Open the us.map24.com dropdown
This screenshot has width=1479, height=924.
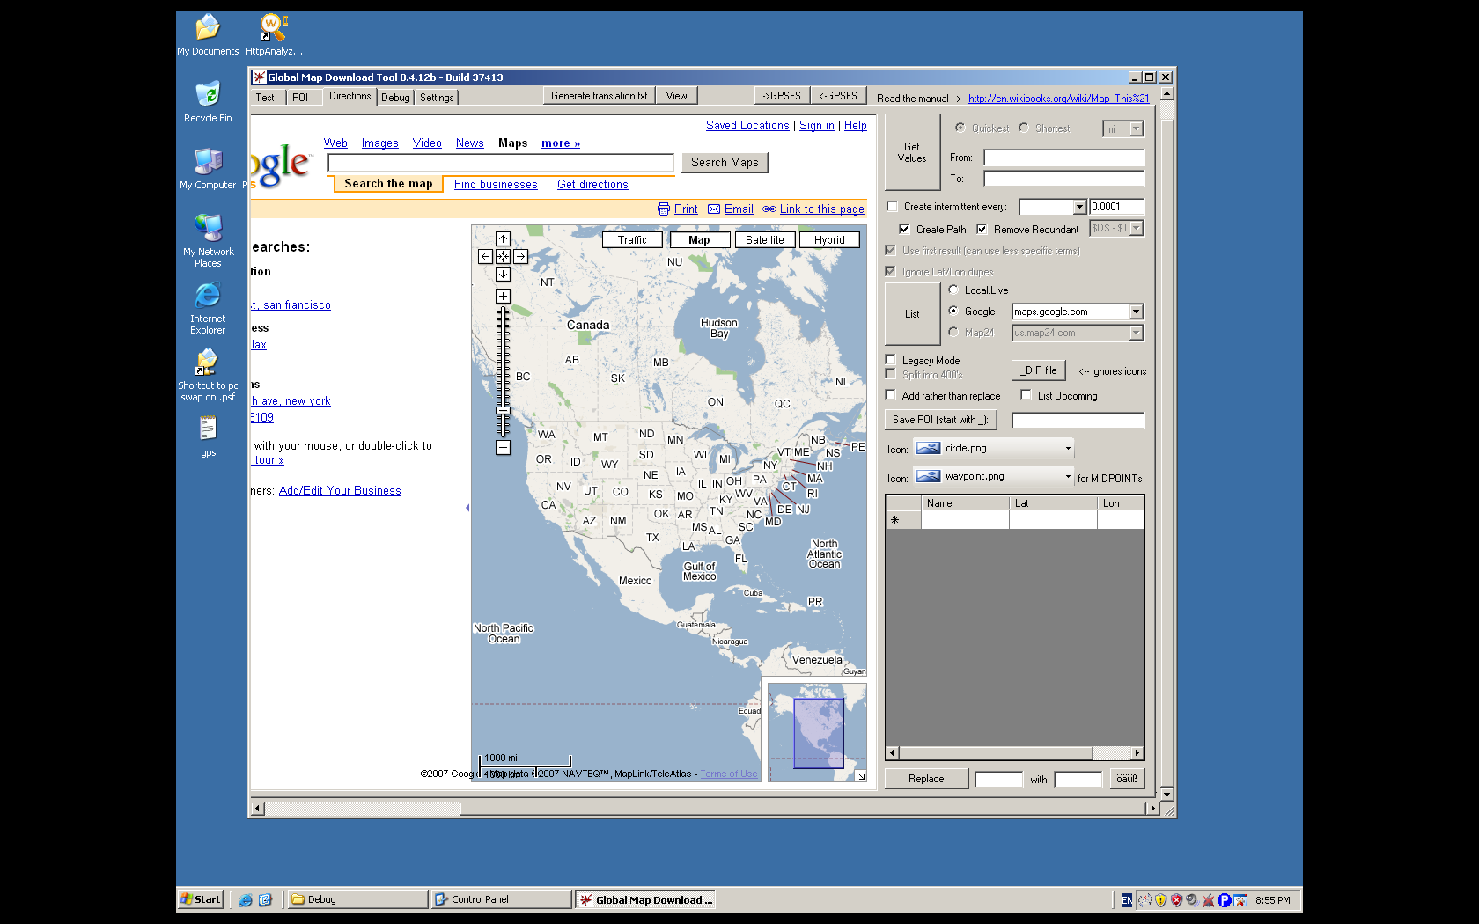pyautogui.click(x=1136, y=333)
